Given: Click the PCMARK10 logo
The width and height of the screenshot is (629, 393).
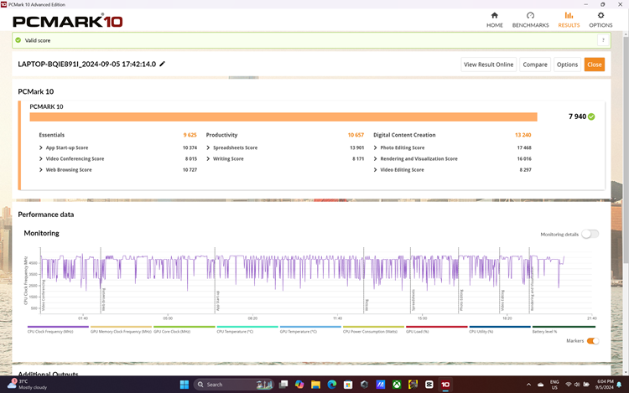Looking at the screenshot, I should coord(67,21).
